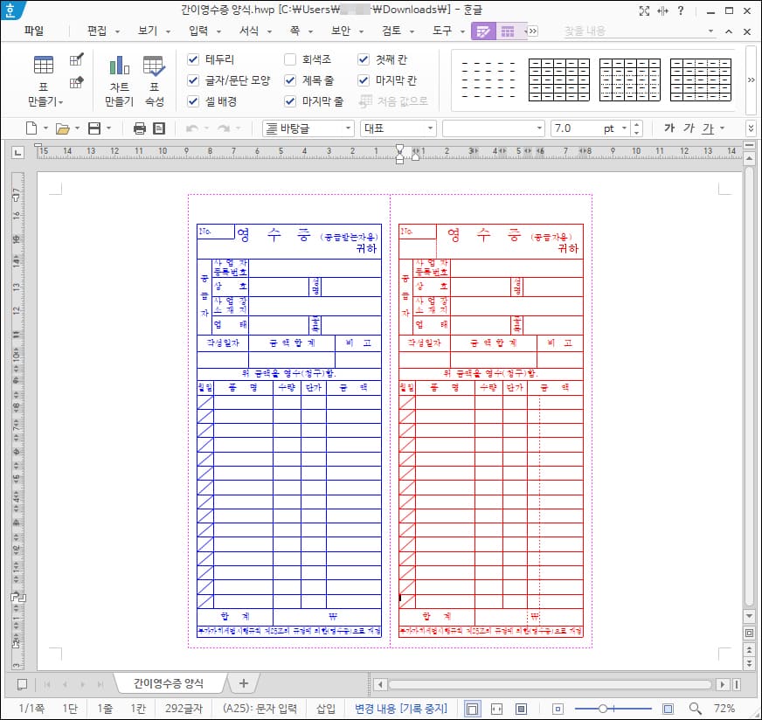This screenshot has width=762, height=720.
Task: Open the 보기 menu
Action: click(x=148, y=31)
